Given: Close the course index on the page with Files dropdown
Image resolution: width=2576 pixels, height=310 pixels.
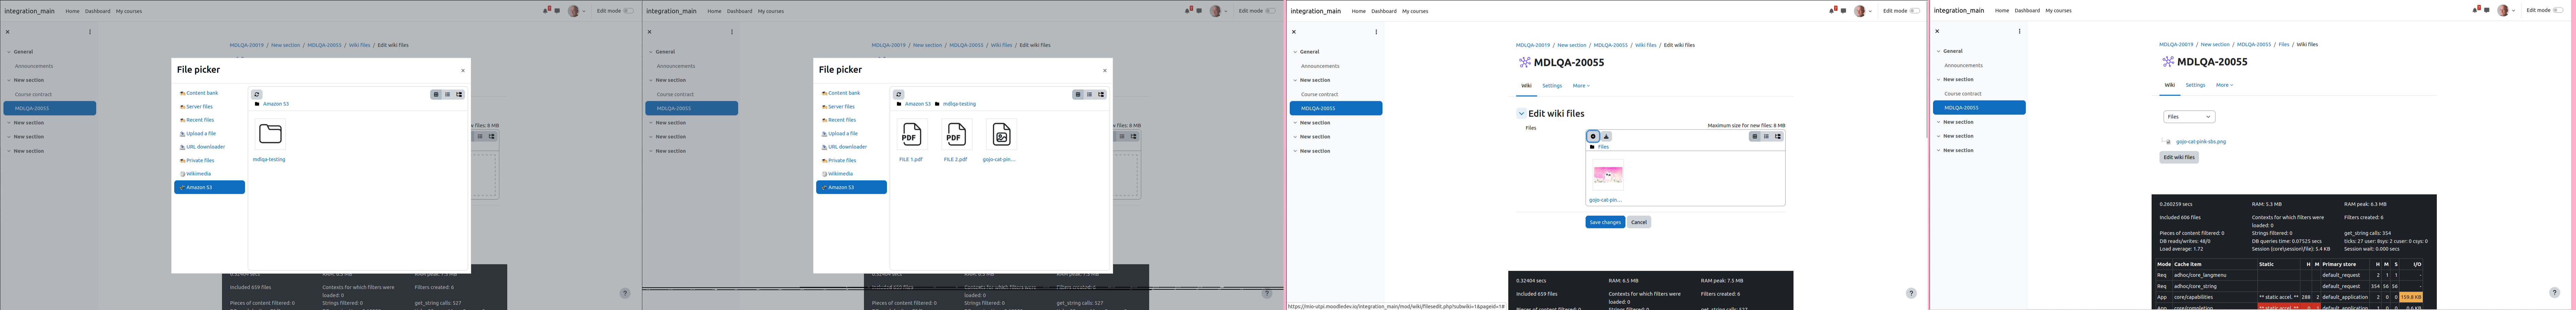Looking at the screenshot, I should pos(1937,31).
